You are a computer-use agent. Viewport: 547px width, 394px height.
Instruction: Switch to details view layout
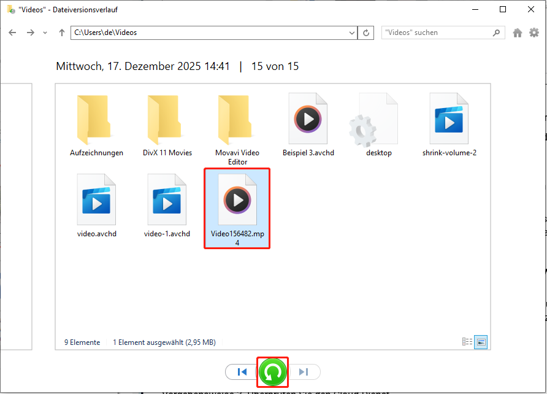pyautogui.click(x=467, y=342)
